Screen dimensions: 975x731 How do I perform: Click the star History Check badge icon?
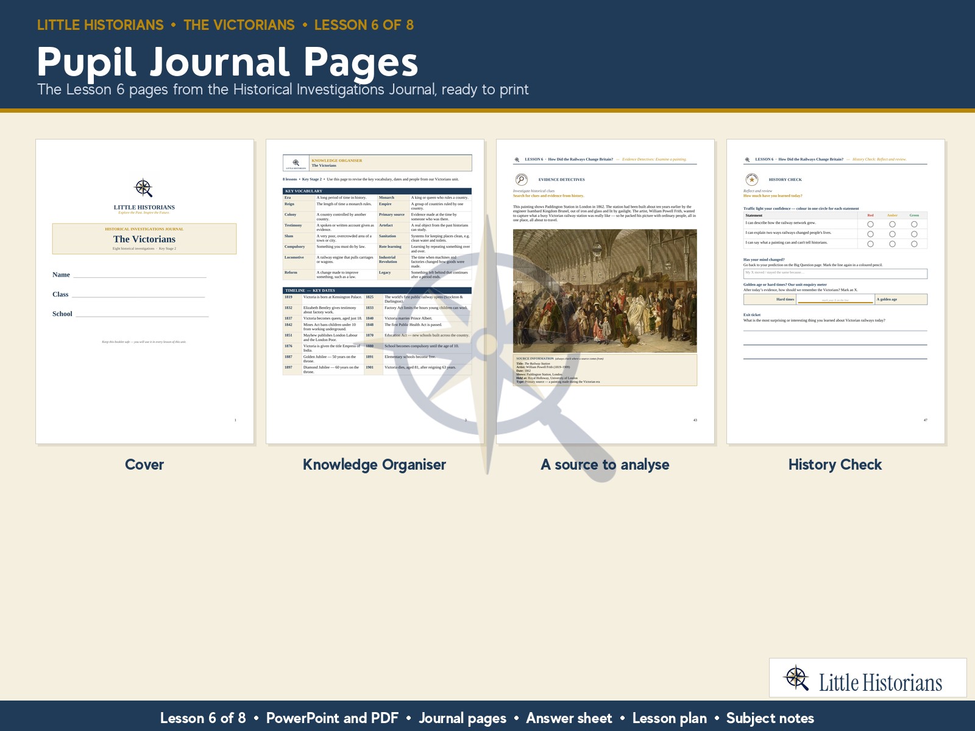(752, 179)
